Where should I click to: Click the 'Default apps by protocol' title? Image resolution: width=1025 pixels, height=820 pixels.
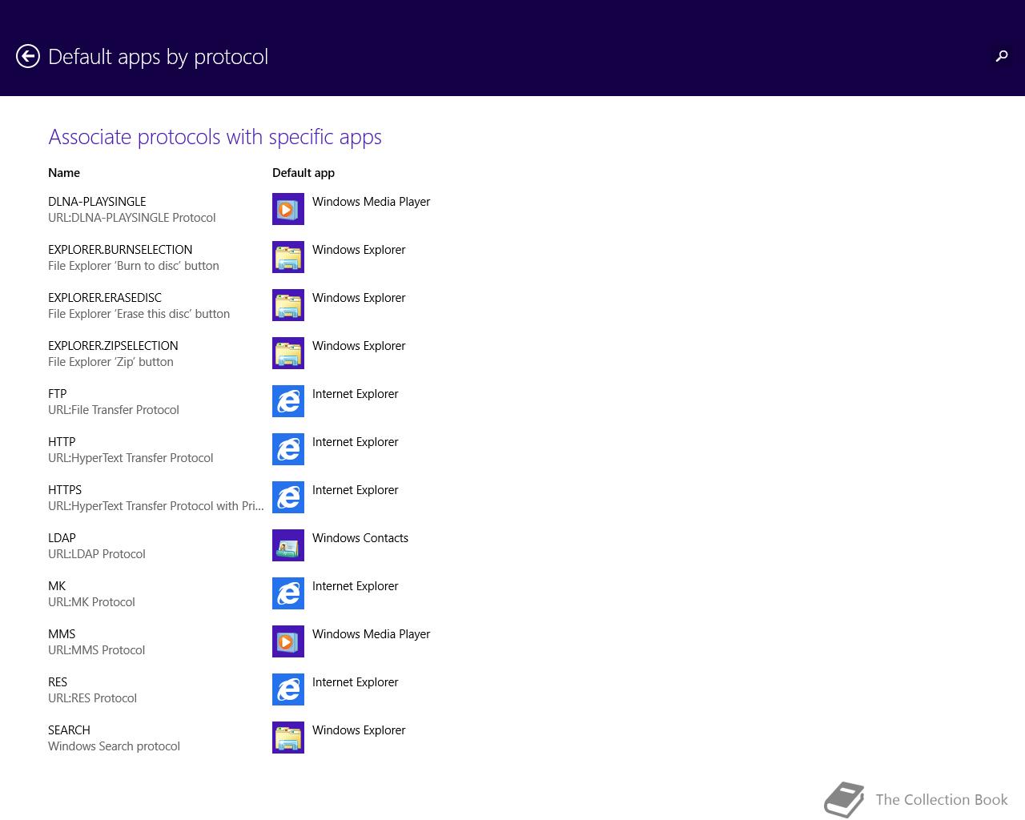click(158, 57)
